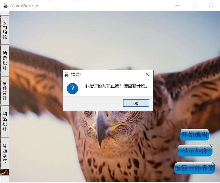Open the 添加素材 sidebar tab
This screenshot has height=183, width=220.
coord(5,153)
